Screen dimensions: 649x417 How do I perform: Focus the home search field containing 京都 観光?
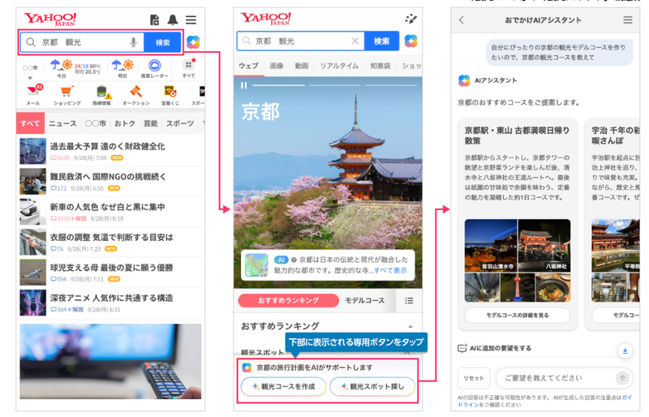(x=82, y=42)
